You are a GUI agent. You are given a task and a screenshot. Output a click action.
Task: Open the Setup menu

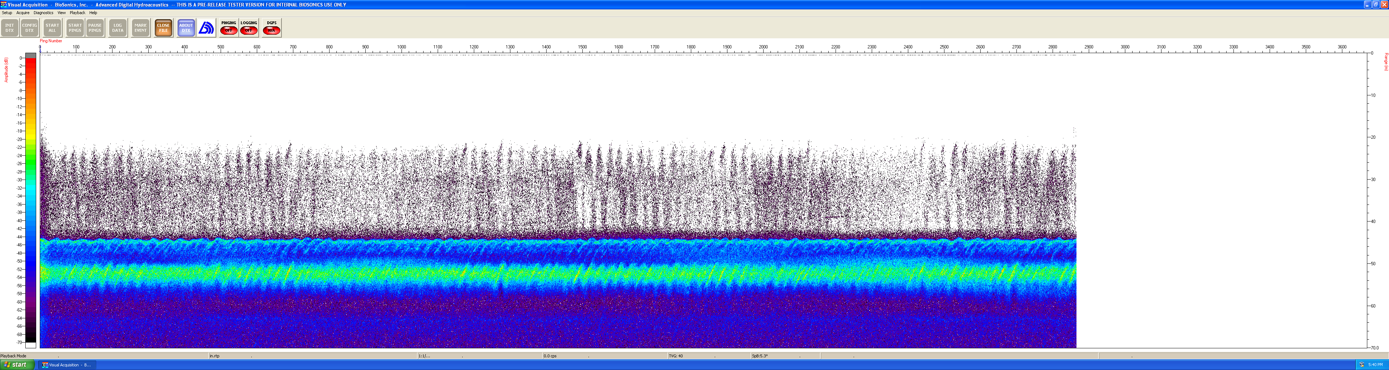pos(7,12)
